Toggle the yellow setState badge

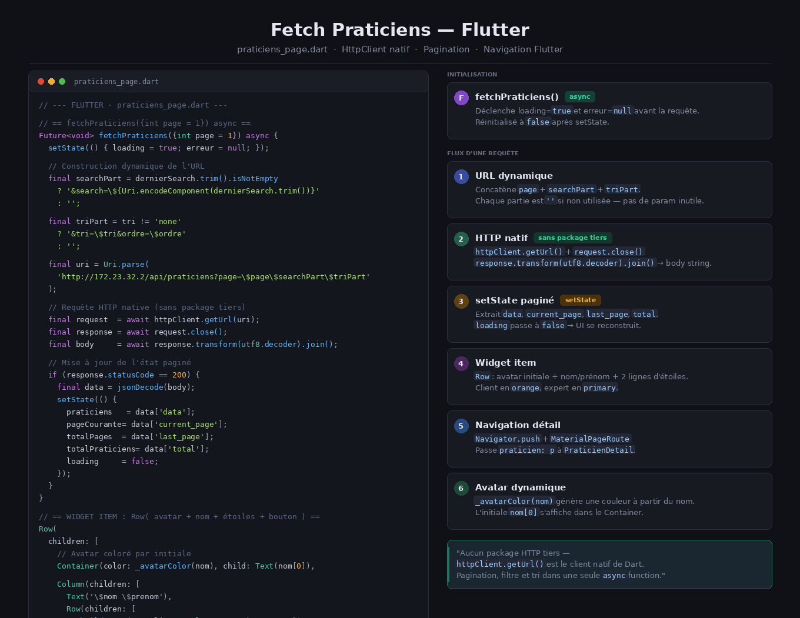point(580,300)
